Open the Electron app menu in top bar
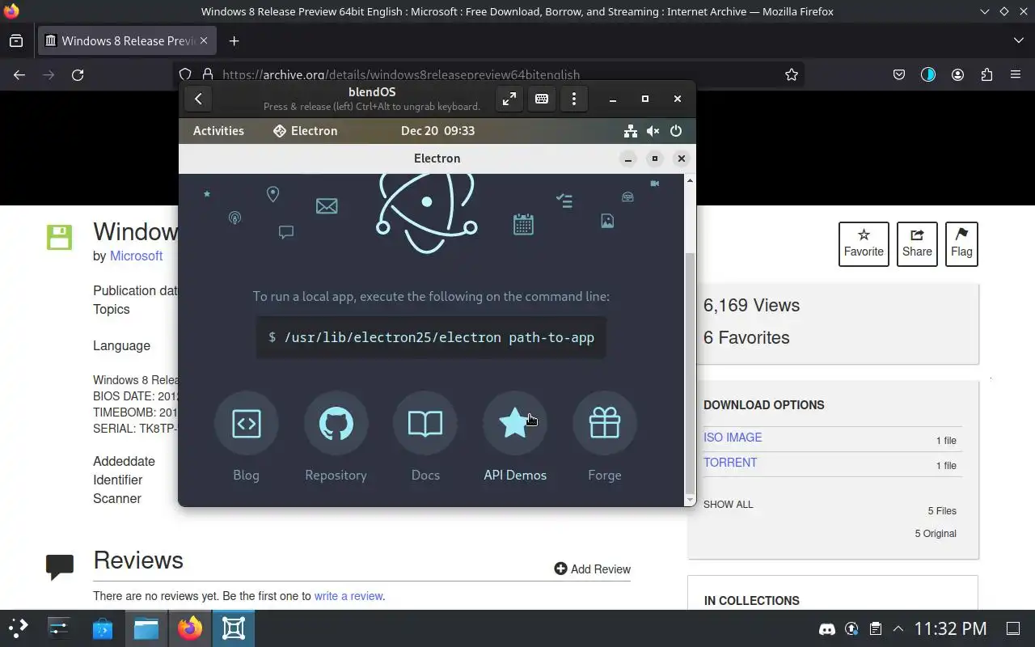 tap(306, 131)
